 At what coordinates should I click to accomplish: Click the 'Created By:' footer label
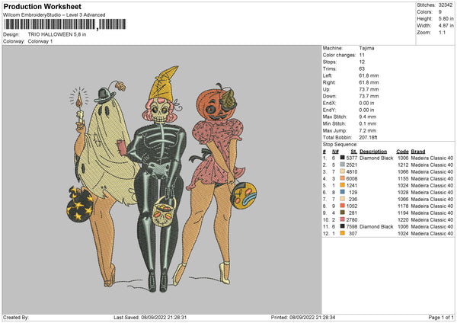16,317
